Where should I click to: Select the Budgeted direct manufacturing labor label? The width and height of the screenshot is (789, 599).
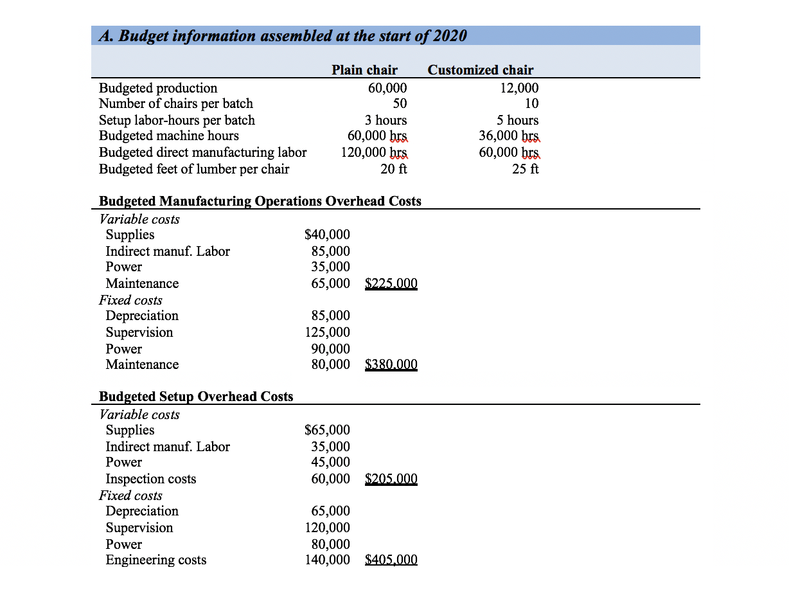[202, 152]
